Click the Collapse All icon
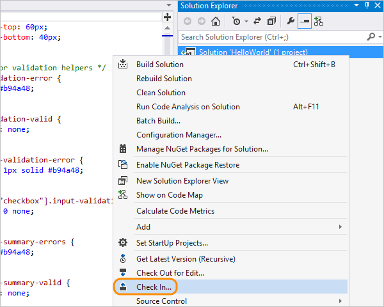The image size is (384, 307). [271, 21]
